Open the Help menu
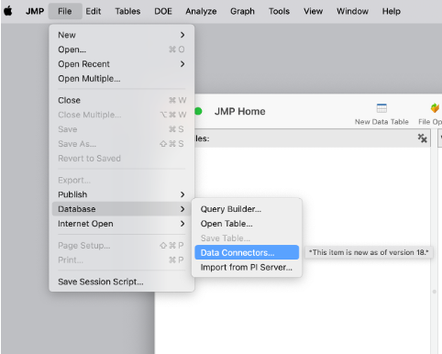442x354 pixels. click(x=392, y=11)
